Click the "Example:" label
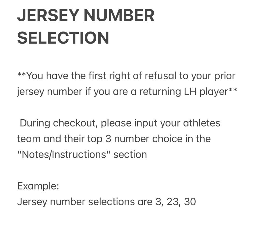Viewport: 259px width, 229px height. pos(38,186)
